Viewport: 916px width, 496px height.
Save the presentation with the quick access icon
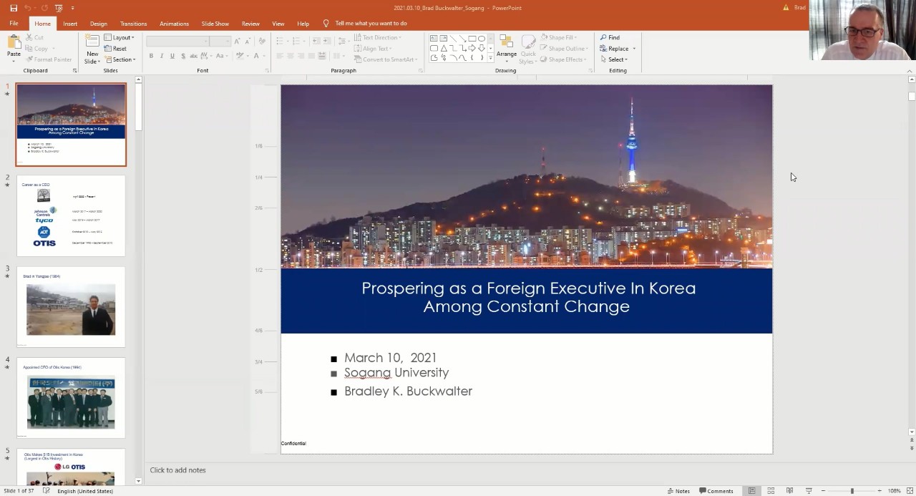tap(14, 8)
